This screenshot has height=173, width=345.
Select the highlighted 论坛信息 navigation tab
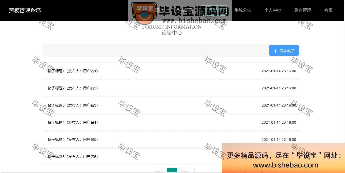pyautogui.click(x=214, y=10)
